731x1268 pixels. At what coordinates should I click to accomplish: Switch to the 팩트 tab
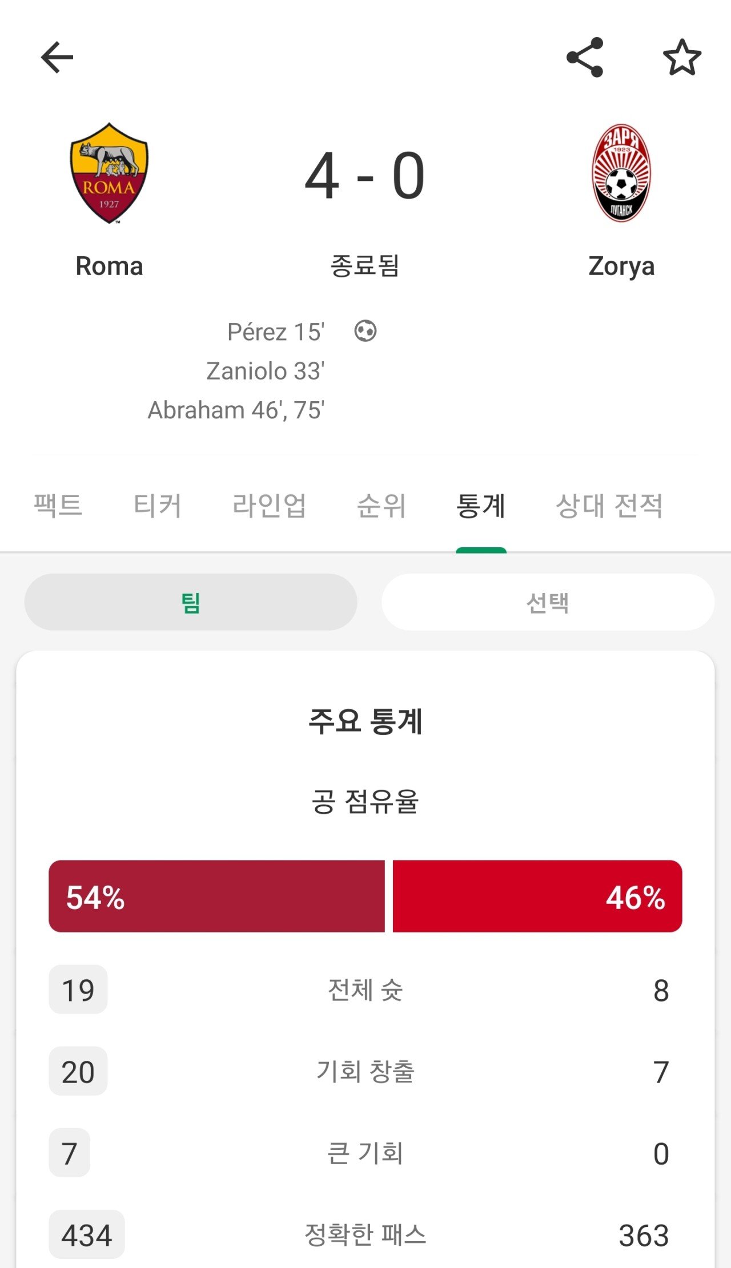tap(58, 505)
